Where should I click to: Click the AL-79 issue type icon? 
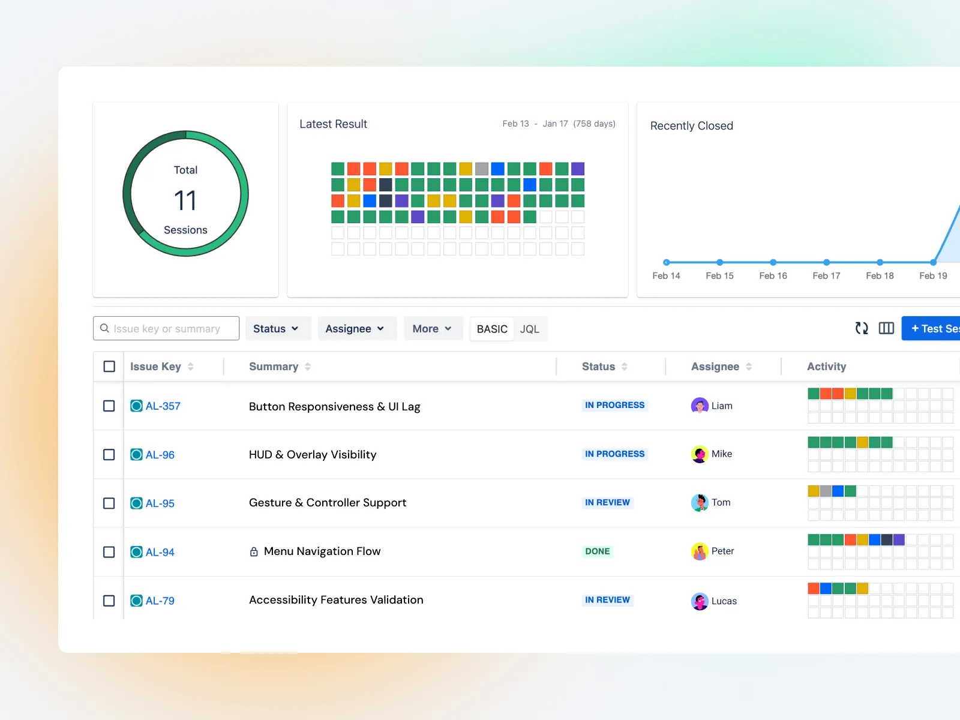[136, 600]
